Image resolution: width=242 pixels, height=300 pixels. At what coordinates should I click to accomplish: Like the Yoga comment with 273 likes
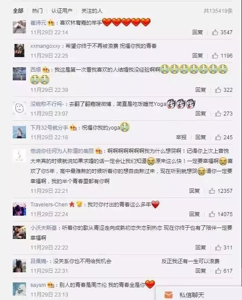(x=218, y=114)
